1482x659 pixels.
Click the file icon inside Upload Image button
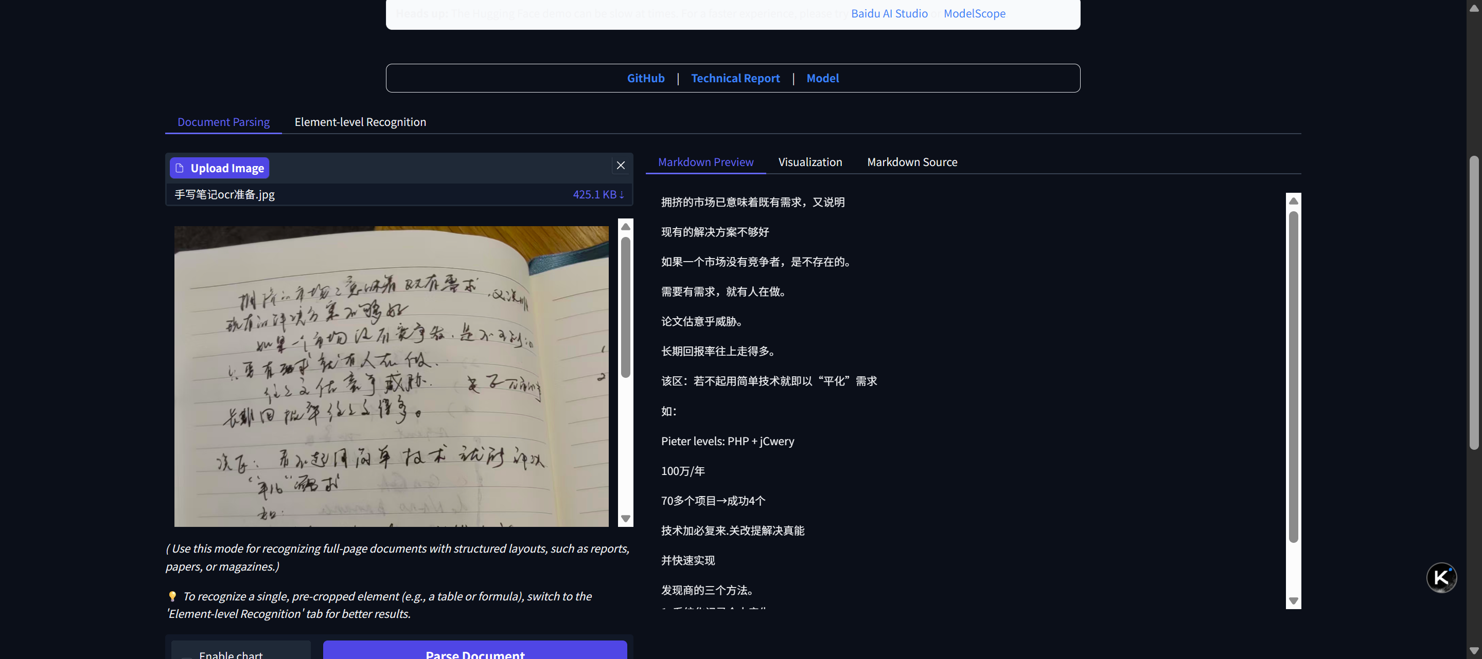[180, 167]
